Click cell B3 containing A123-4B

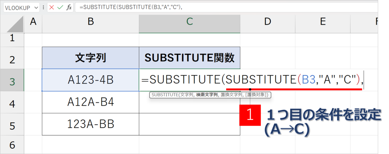pos(91,80)
